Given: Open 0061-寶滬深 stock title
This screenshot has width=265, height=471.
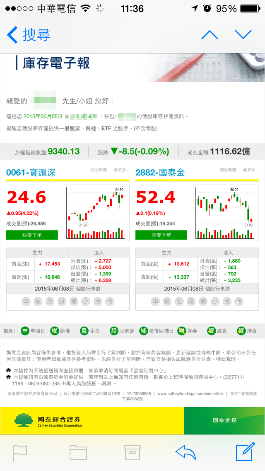Looking at the screenshot, I should (31, 172).
